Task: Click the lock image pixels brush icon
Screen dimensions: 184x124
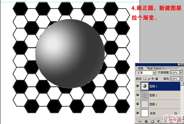Action: [149, 79]
